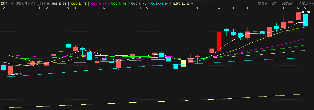Click the gray MA indicator label
Image resolution: width=314 pixels, height=110 pixels.
49,4
